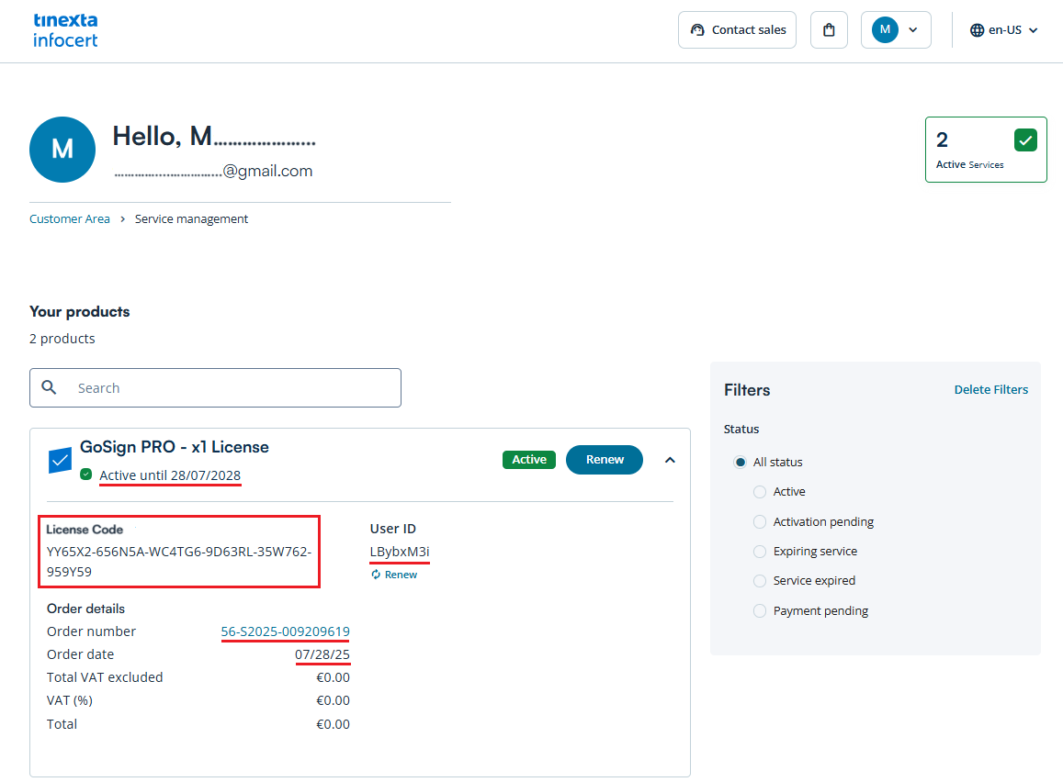Click the green active services checkmark icon
Viewport: 1063px width, 782px height.
click(1025, 140)
